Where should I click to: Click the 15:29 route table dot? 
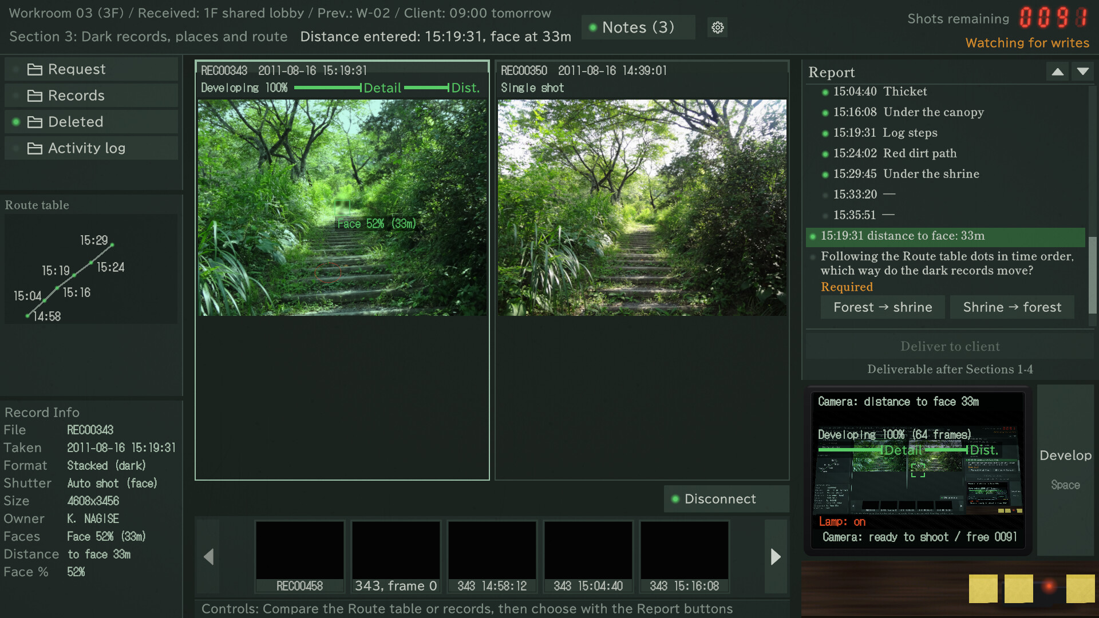(x=112, y=245)
